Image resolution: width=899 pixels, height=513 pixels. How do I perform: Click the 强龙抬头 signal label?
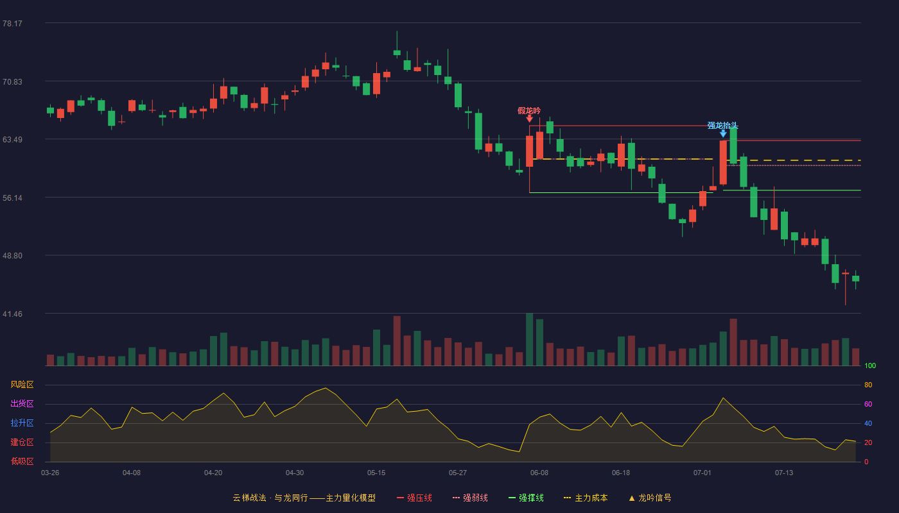tap(723, 126)
